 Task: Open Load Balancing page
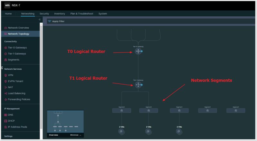click(17, 93)
